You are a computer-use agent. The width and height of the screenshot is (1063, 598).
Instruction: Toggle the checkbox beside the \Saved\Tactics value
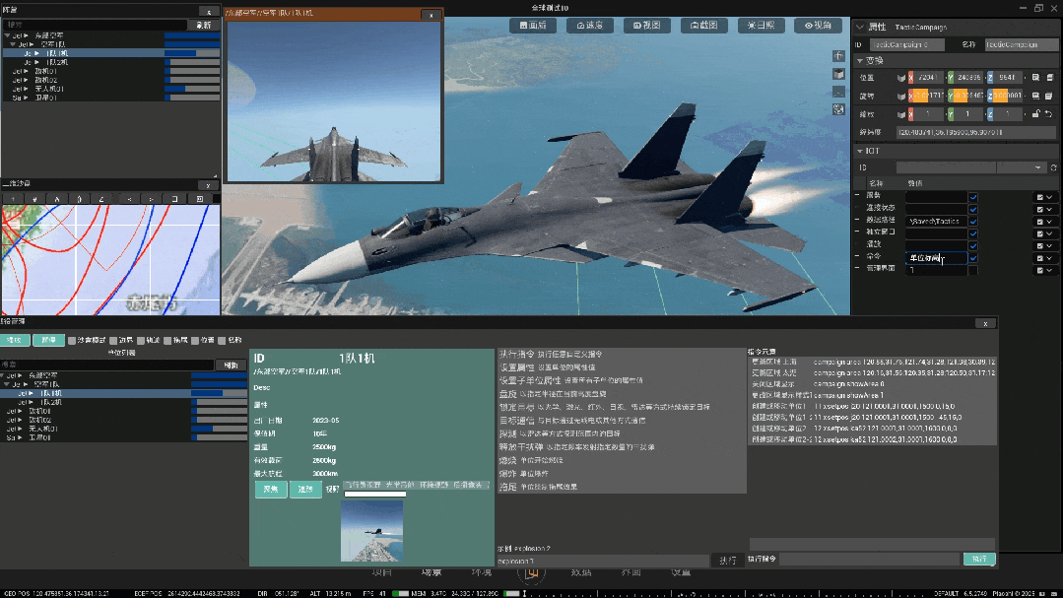click(x=972, y=221)
